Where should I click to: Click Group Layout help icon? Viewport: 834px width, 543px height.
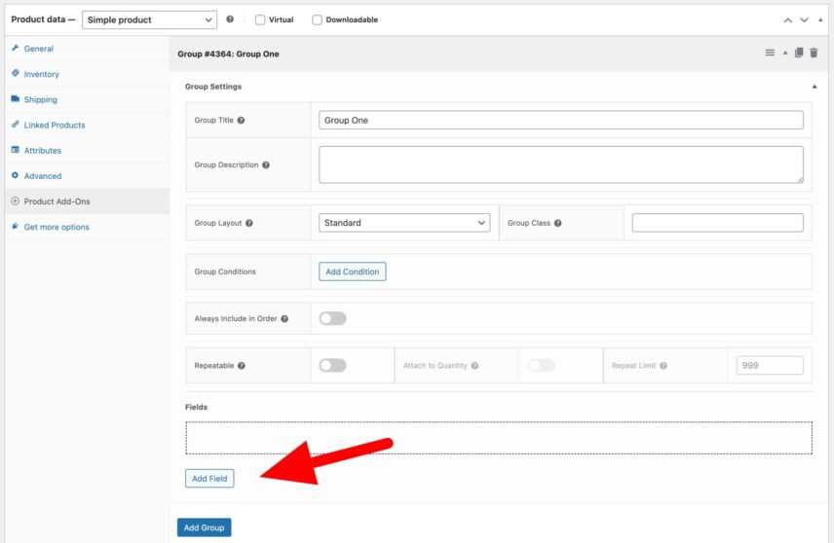click(249, 223)
